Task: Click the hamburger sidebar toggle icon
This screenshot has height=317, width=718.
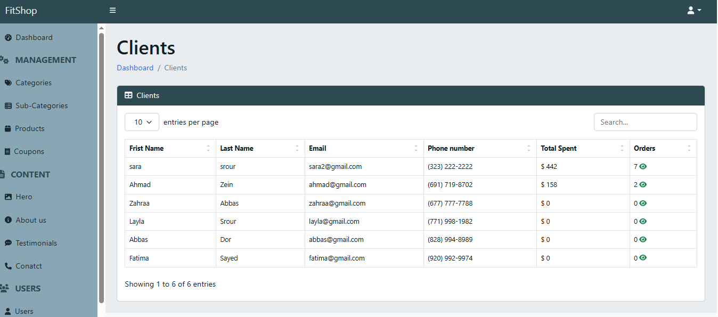Action: [x=112, y=11]
